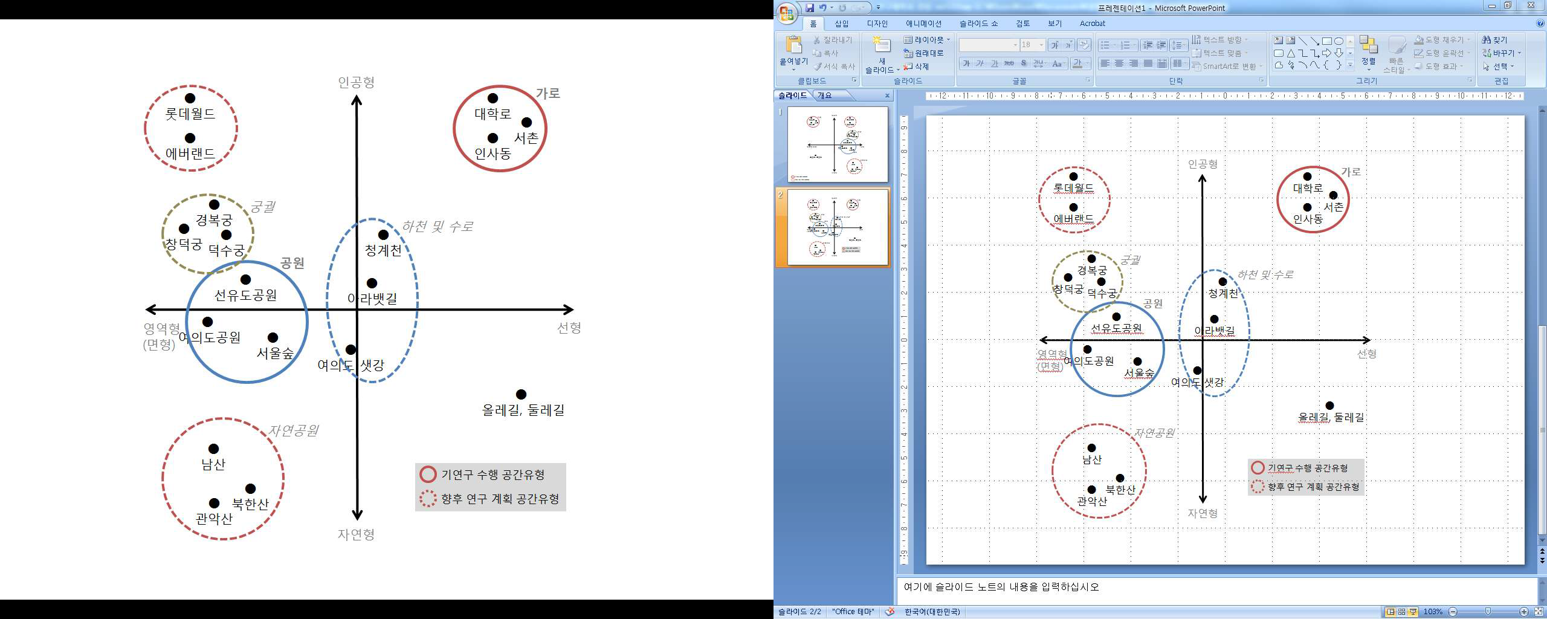Image resolution: width=1547 pixels, height=619 pixels.
Task: Open customize quick access toolbar dropdown
Action: [878, 8]
